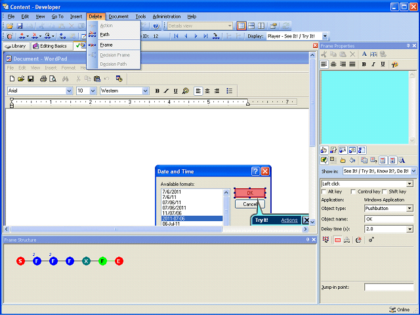Viewport: 420px width, 315px height.
Task: Click Underline in Frame Properties toolbar
Action: (383, 64)
